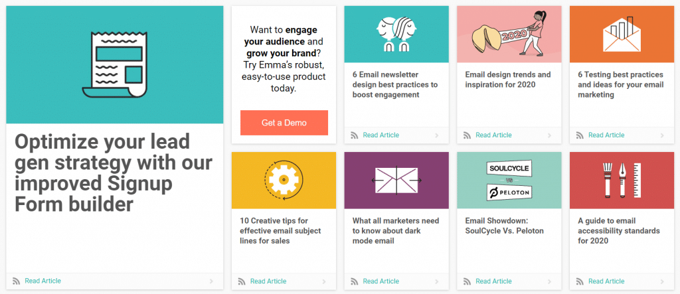The width and height of the screenshot is (680, 294).
Task: Click arrow chevron on Email design trends card
Action: point(549,135)
